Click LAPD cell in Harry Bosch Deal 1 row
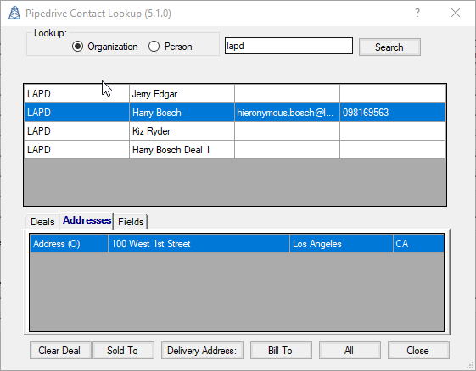 click(x=76, y=149)
